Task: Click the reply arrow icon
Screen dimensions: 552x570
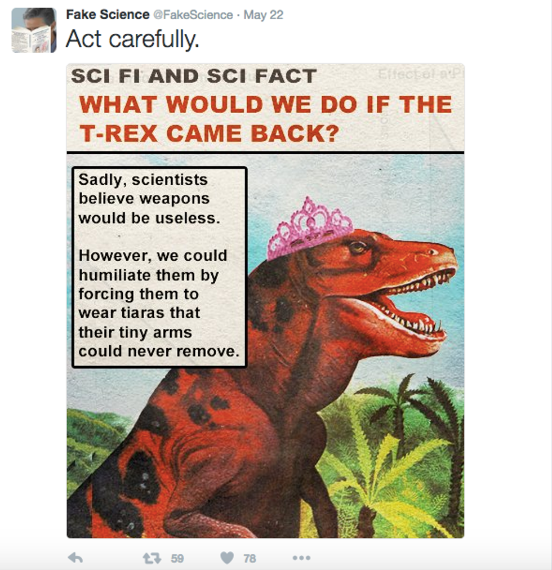Action: click(x=75, y=558)
